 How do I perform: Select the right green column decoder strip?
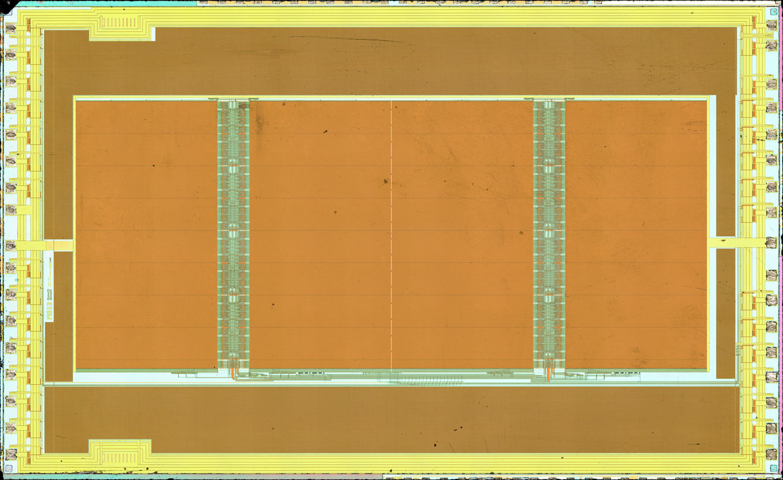pyautogui.click(x=549, y=235)
